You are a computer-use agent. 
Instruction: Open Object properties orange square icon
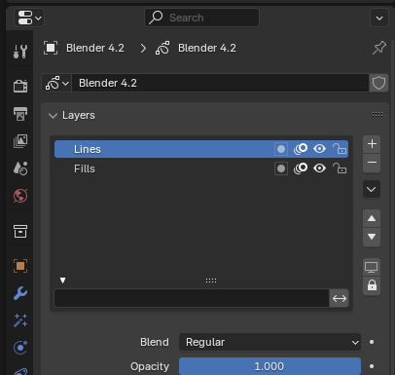(20, 266)
